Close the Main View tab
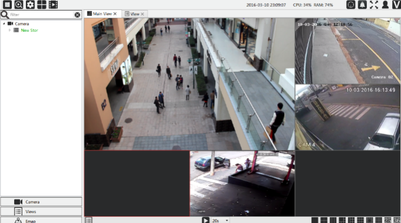The height and width of the screenshot is (223, 401). pyautogui.click(x=115, y=14)
